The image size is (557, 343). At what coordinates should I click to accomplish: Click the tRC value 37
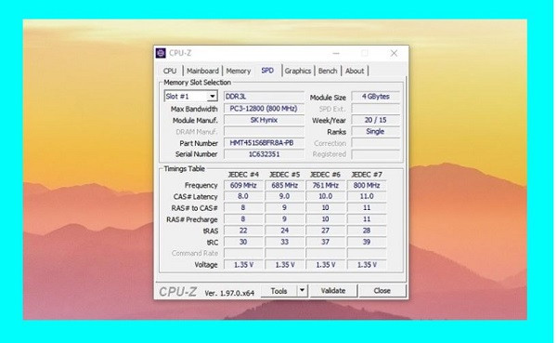(326, 242)
